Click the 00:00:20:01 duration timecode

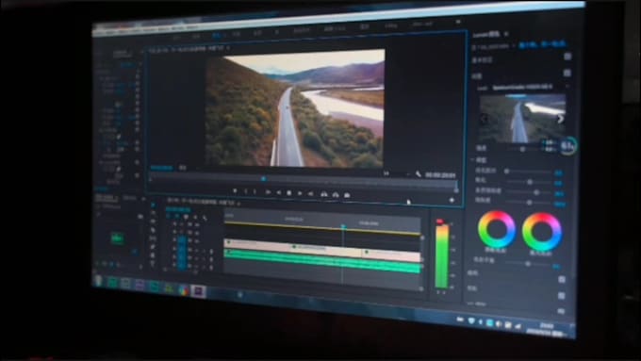(440, 175)
